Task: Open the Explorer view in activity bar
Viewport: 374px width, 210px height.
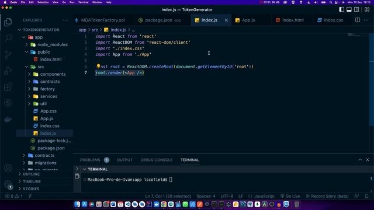Action: coord(8,22)
